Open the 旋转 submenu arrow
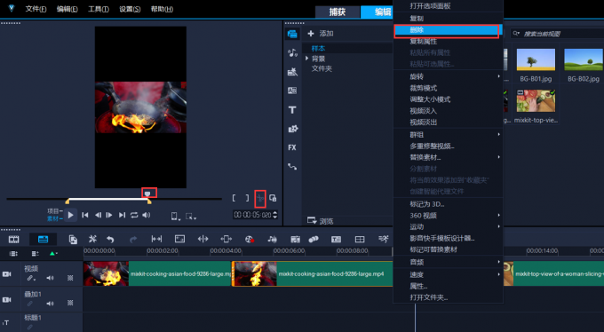 [499, 76]
